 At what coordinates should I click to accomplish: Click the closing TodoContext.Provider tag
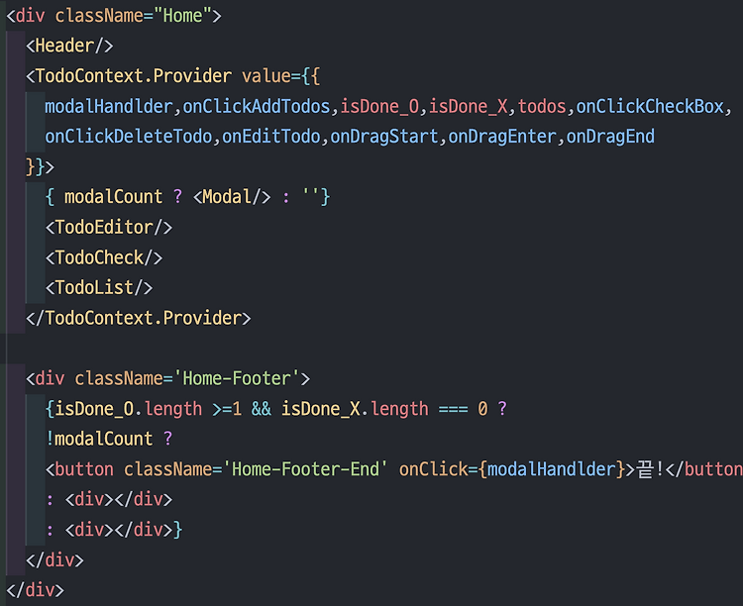point(139,319)
